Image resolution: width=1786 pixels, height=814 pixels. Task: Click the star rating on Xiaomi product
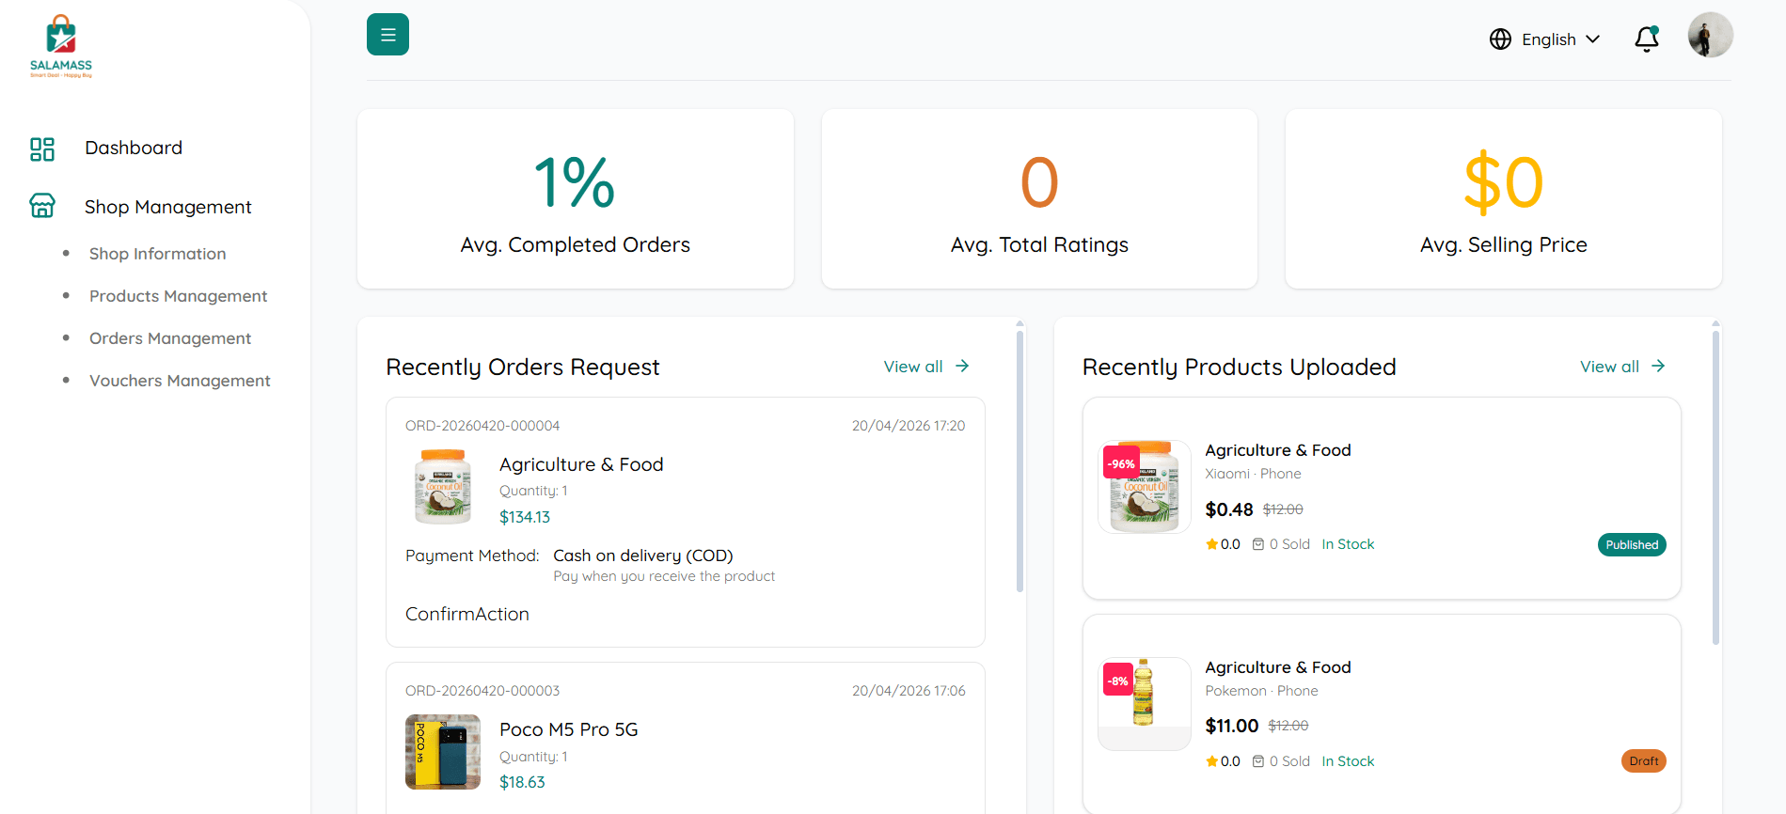(x=1223, y=544)
